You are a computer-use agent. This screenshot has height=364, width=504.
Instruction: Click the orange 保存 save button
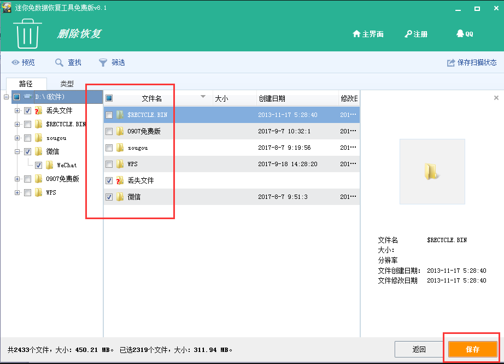tap(472, 349)
